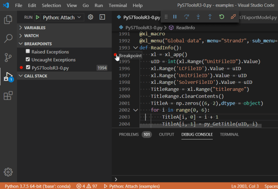Open the Explorer view in activity bar
The height and width of the screenshot is (189, 278).
pos(8,20)
